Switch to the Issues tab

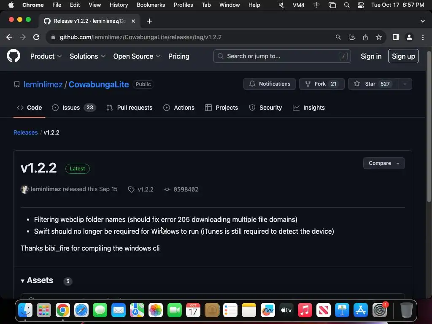tap(74, 108)
